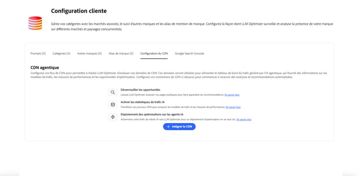The image size is (359, 176).
Task: Click the lightning bolt icon beside Déploiement des optimisations
Action: tap(112, 117)
